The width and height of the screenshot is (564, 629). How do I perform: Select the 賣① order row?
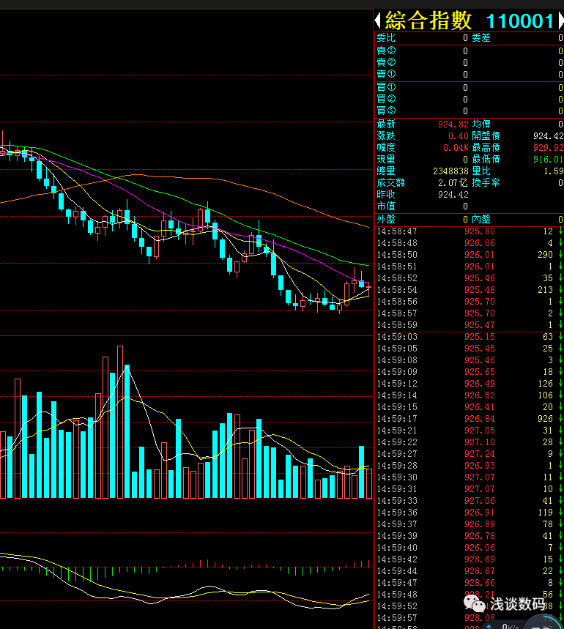(x=470, y=74)
